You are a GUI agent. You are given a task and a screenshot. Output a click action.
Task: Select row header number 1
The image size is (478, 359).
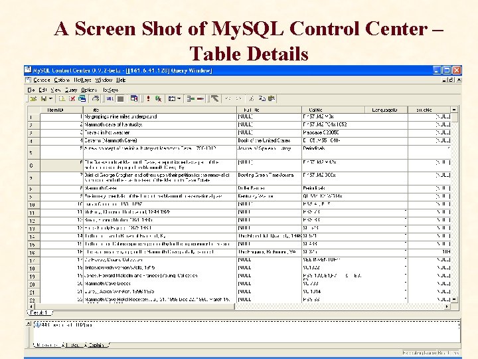[34, 117]
